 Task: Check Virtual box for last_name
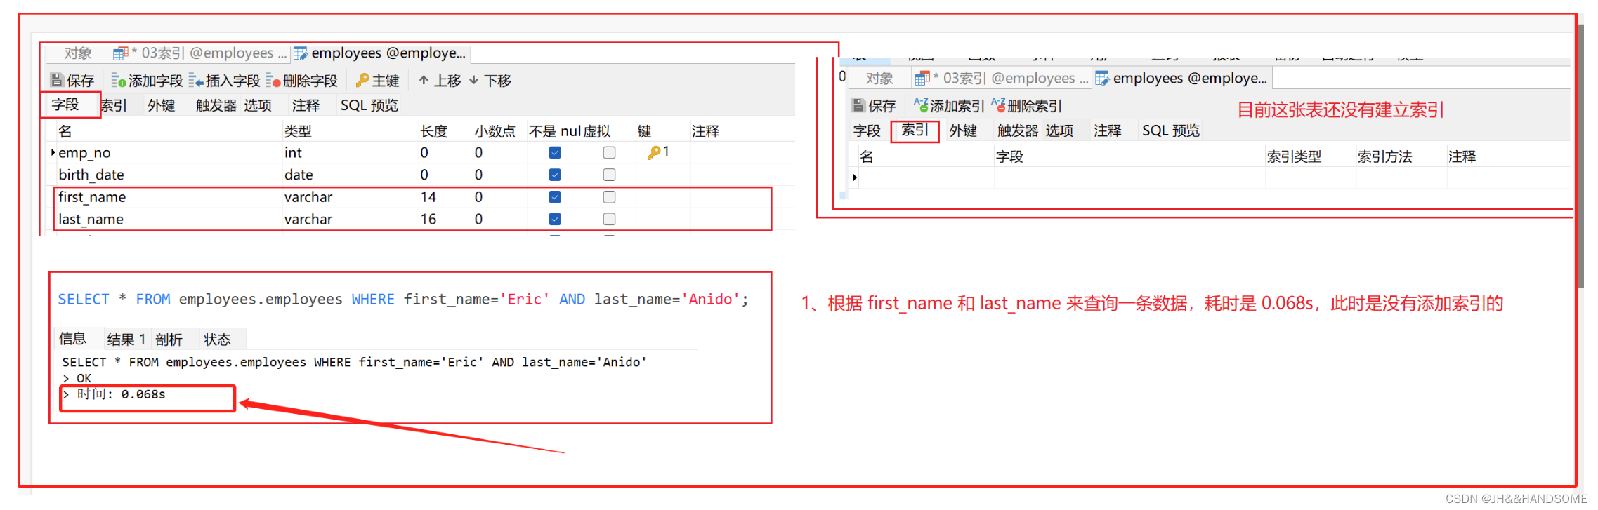pos(609,219)
